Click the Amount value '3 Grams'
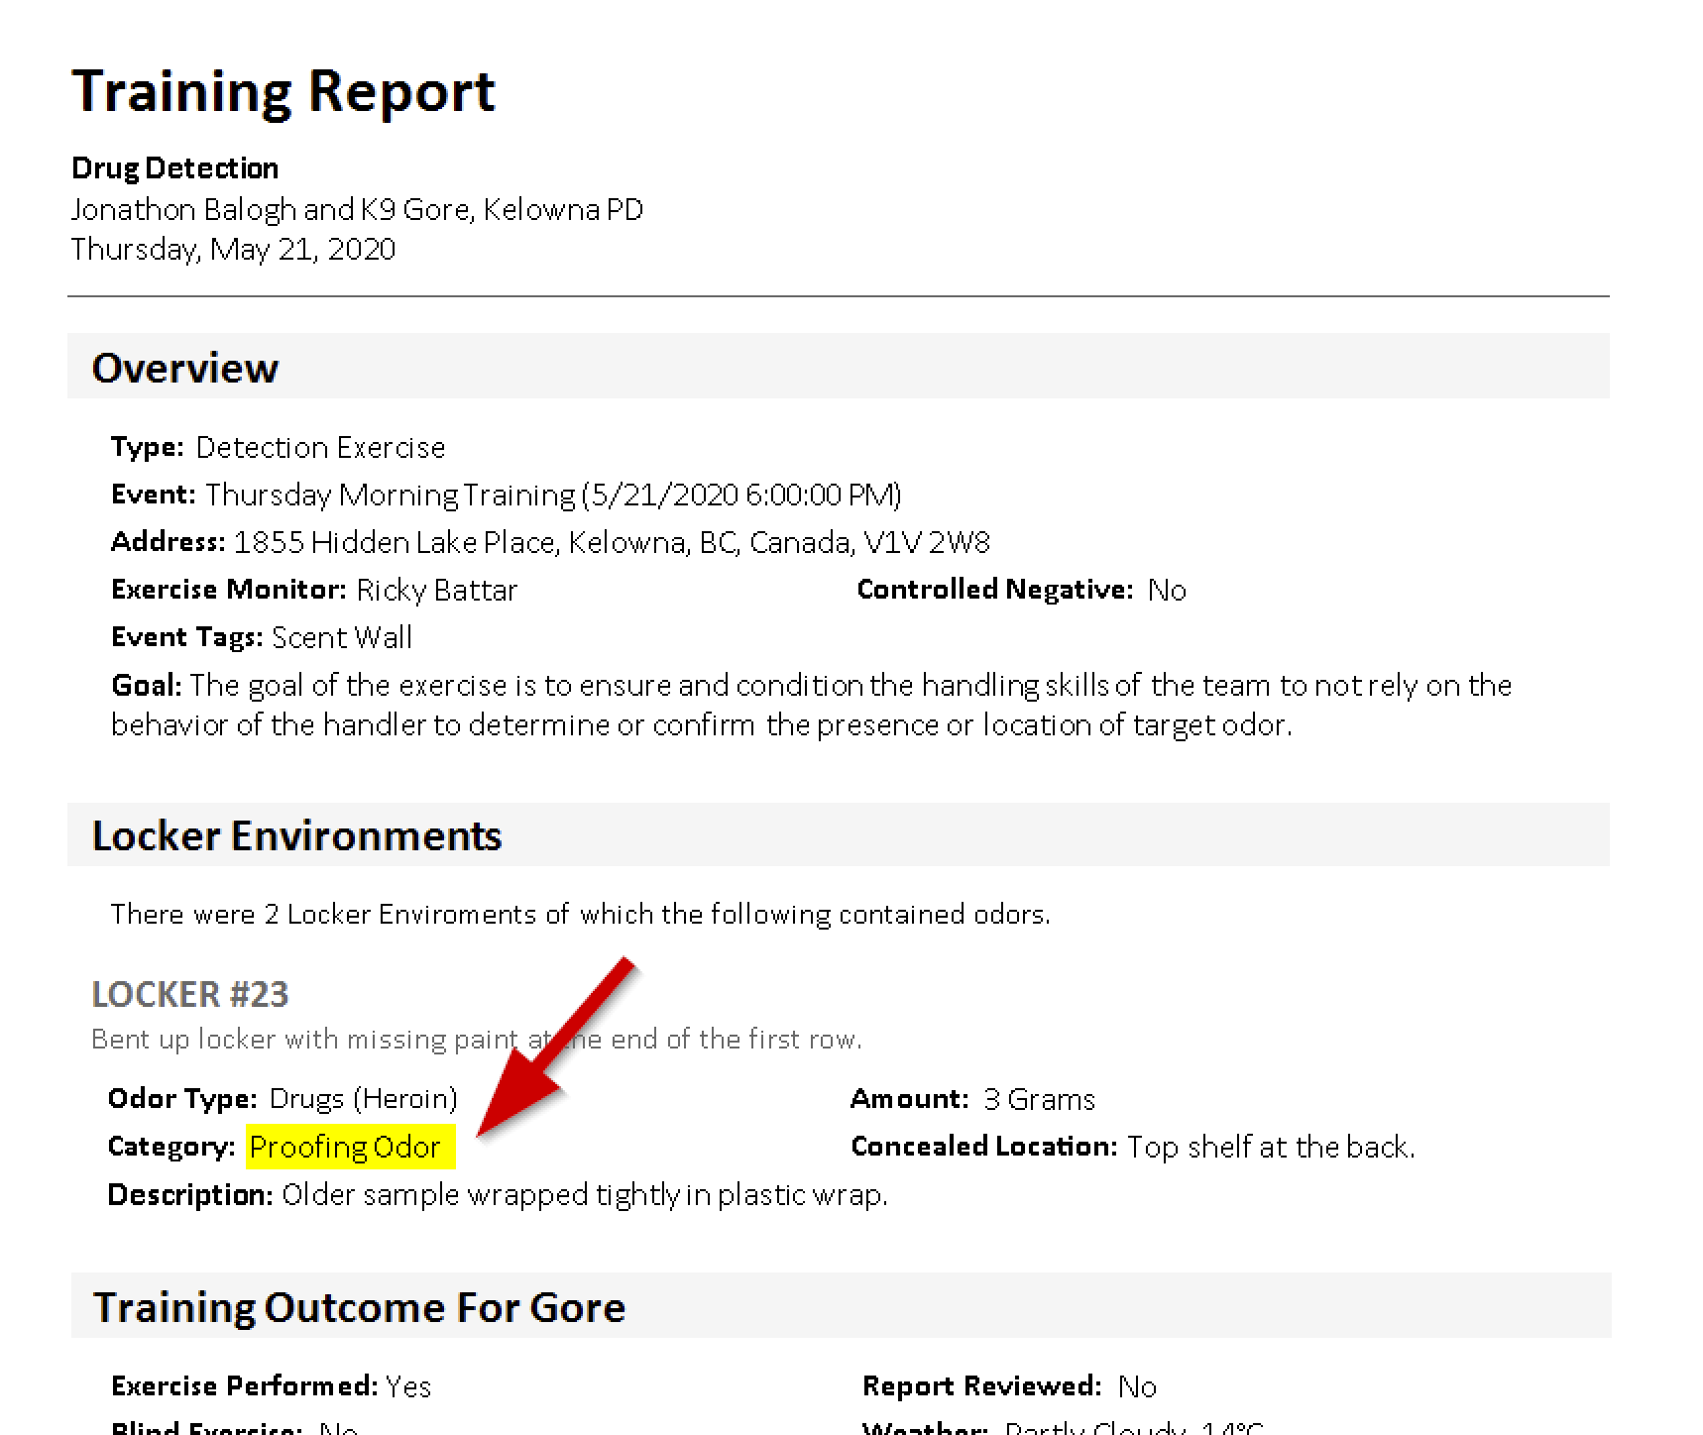 [x=1040, y=1098]
